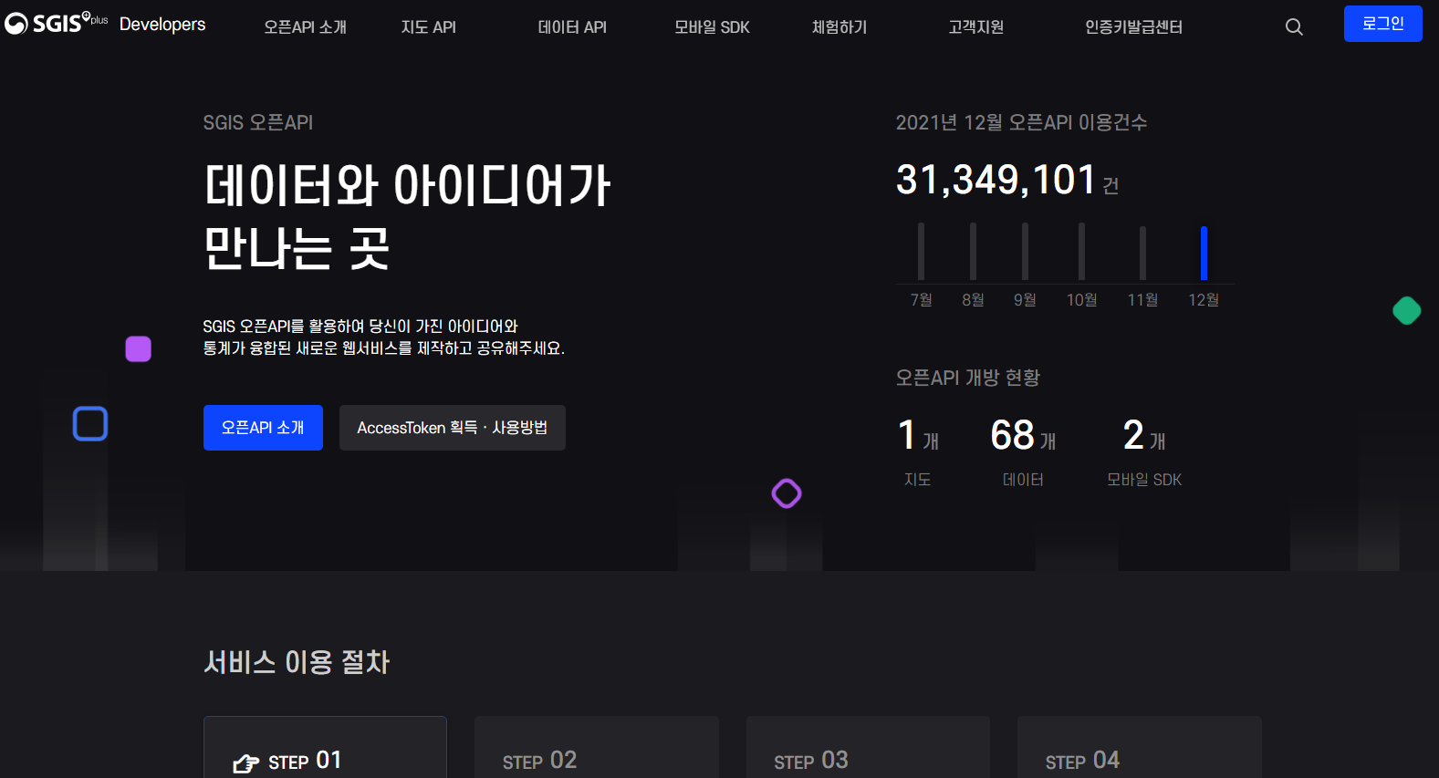Select the STEP 01 card
This screenshot has width=1439, height=778.
click(325, 747)
